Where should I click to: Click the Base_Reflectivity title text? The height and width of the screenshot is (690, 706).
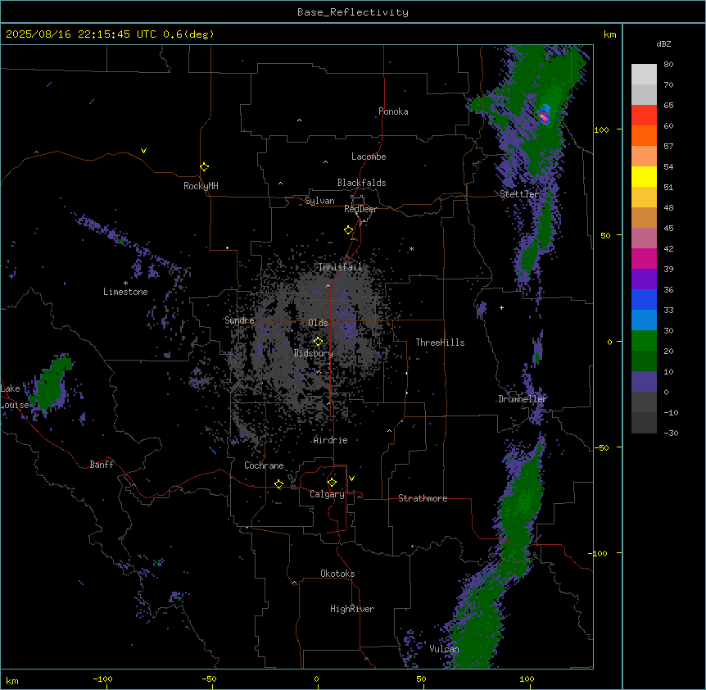click(353, 12)
